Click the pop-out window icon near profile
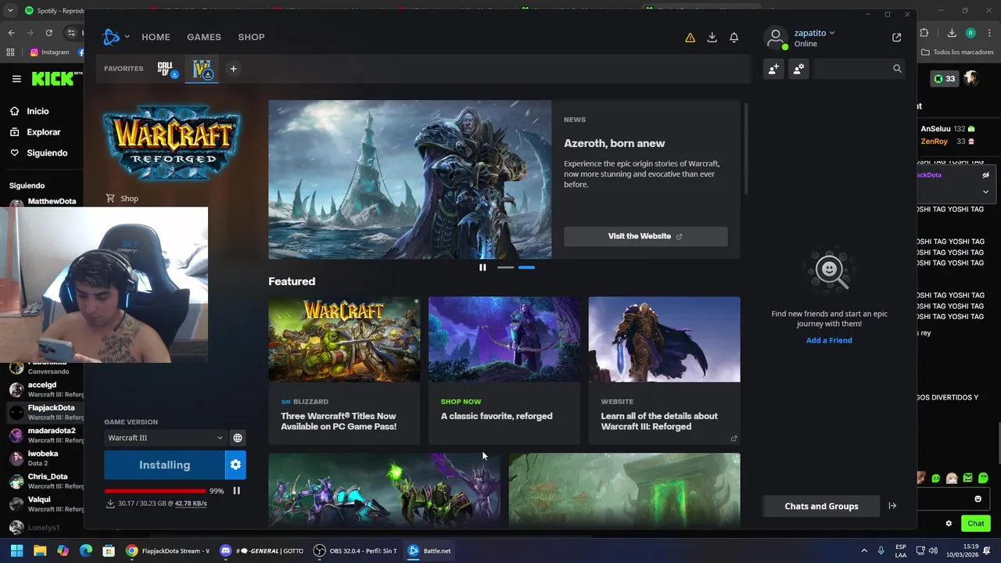 pos(896,38)
